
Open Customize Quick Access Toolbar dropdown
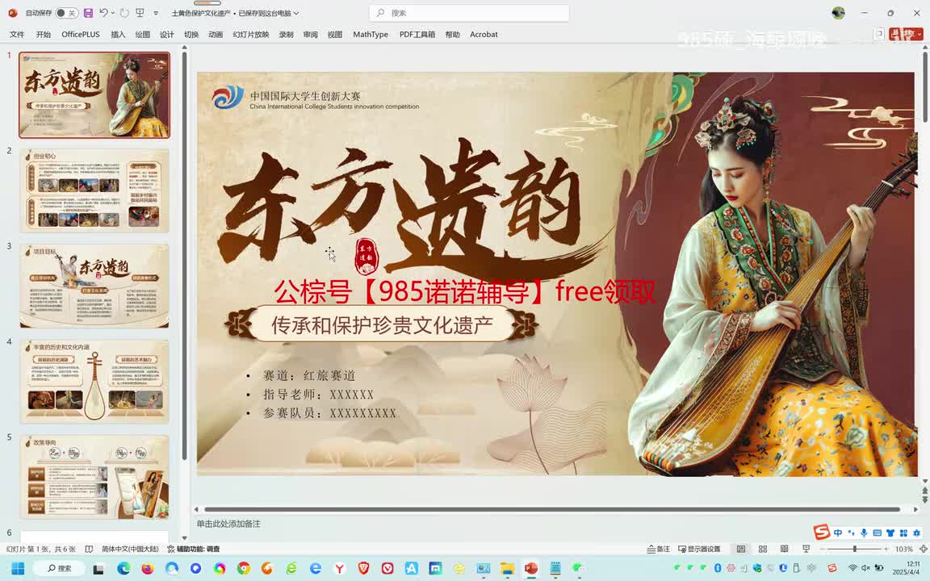[x=156, y=13]
